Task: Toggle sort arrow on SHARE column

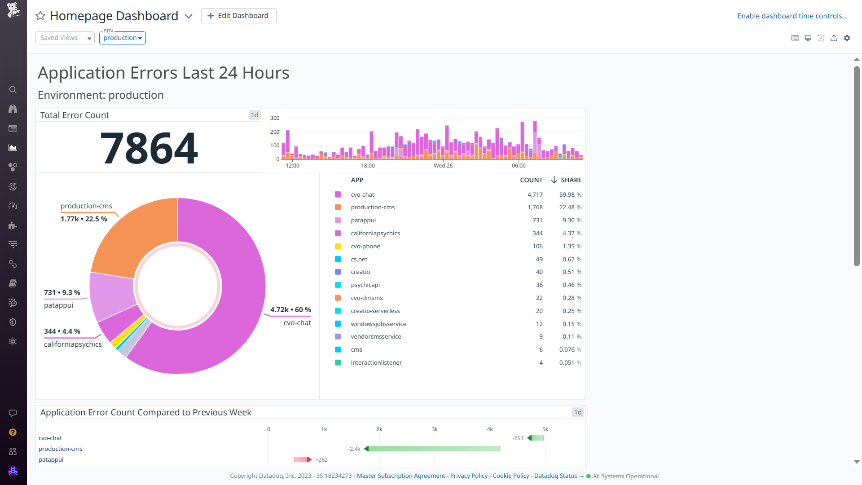Action: 554,180
